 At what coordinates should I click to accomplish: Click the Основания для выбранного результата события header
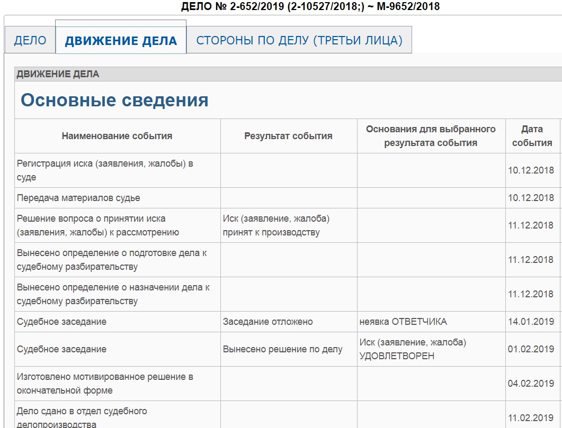click(x=431, y=136)
